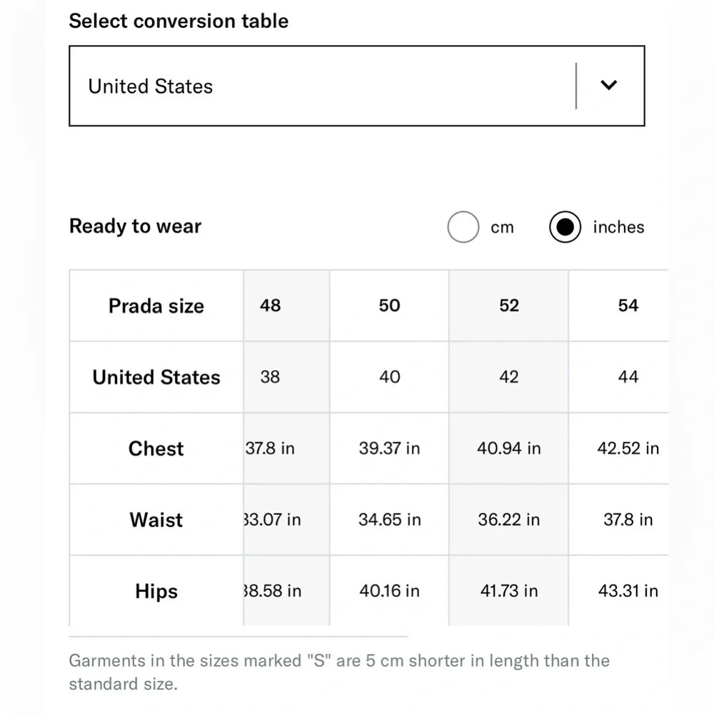This screenshot has width=714, height=714.
Task: Click the Prada size 50 column header
Action: click(x=389, y=306)
